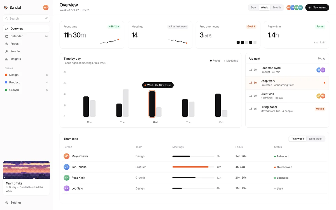The image size is (336, 210).
Task: Open the Team offsite pixel-art thumbnail
Action: coord(26,170)
